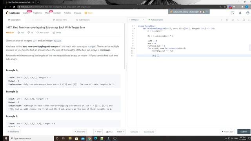Viewport: 251px width, 141px height.
Task: Submit the solution
Action: pyautogui.click(x=244, y=132)
